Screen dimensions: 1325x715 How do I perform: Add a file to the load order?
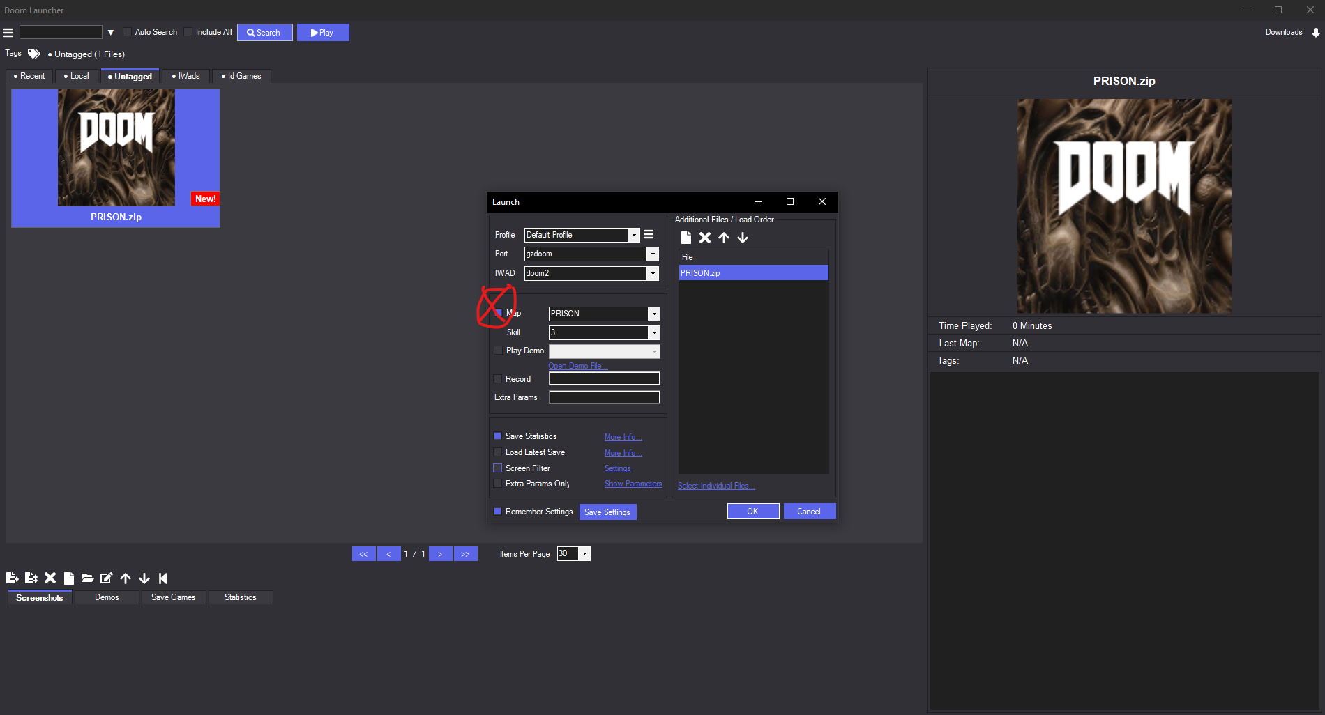(686, 238)
